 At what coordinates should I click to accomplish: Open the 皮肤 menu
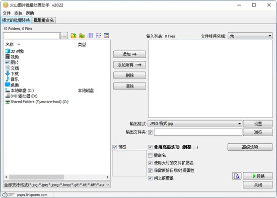(18, 13)
